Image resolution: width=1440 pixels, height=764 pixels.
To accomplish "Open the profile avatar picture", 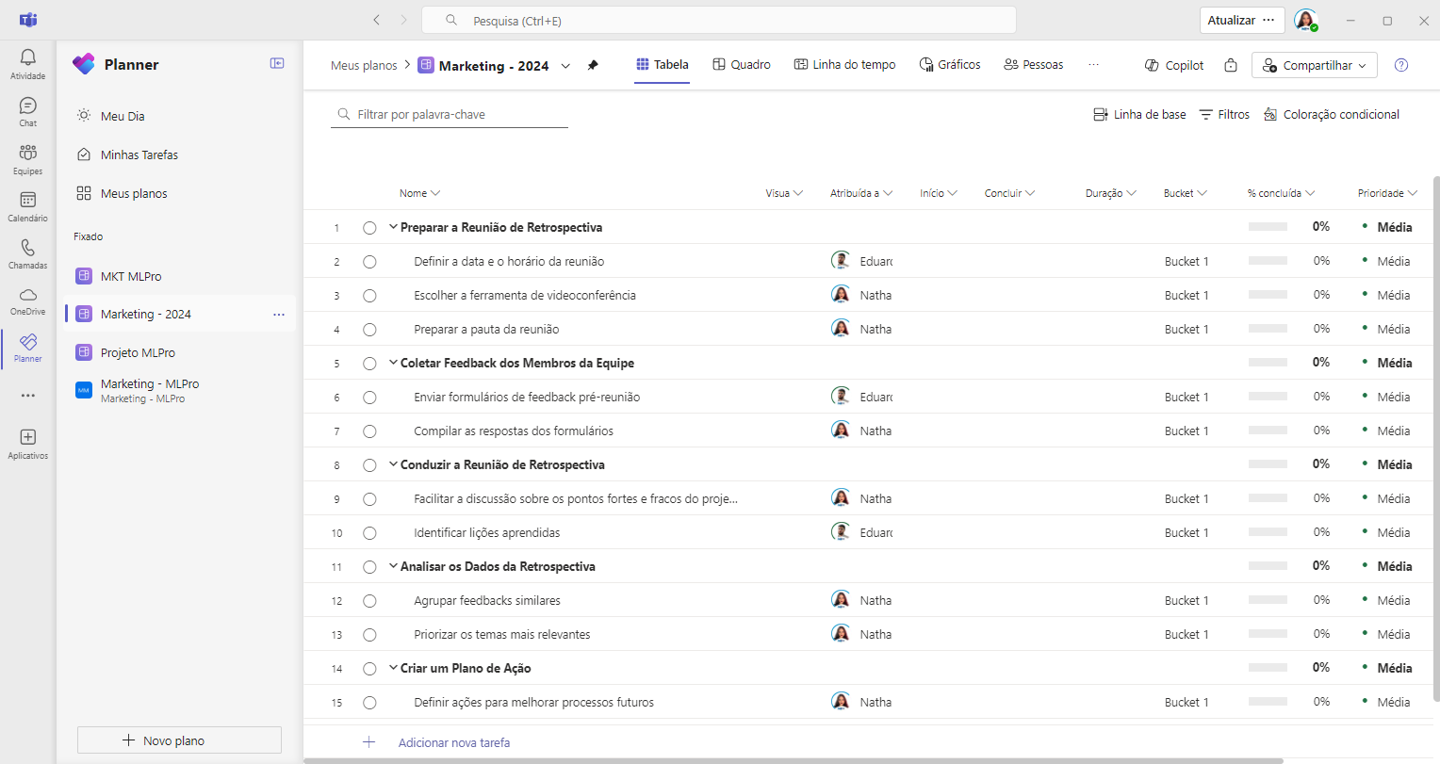I will click(1305, 20).
